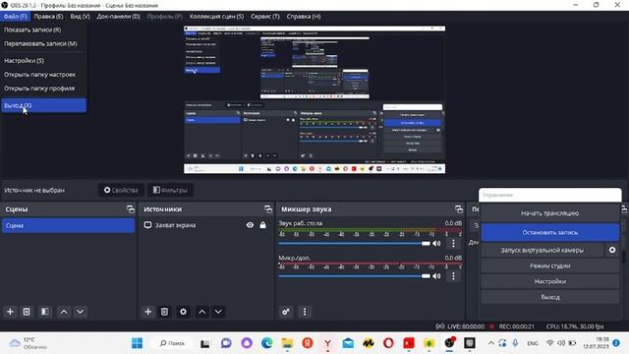Open Док-панели menu
Screen dimensions: 629x354
118,17
